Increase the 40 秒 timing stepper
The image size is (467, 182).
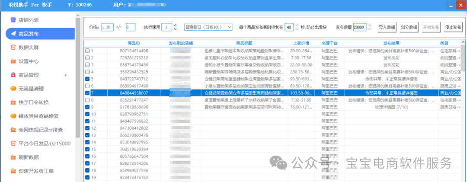[x=297, y=26]
